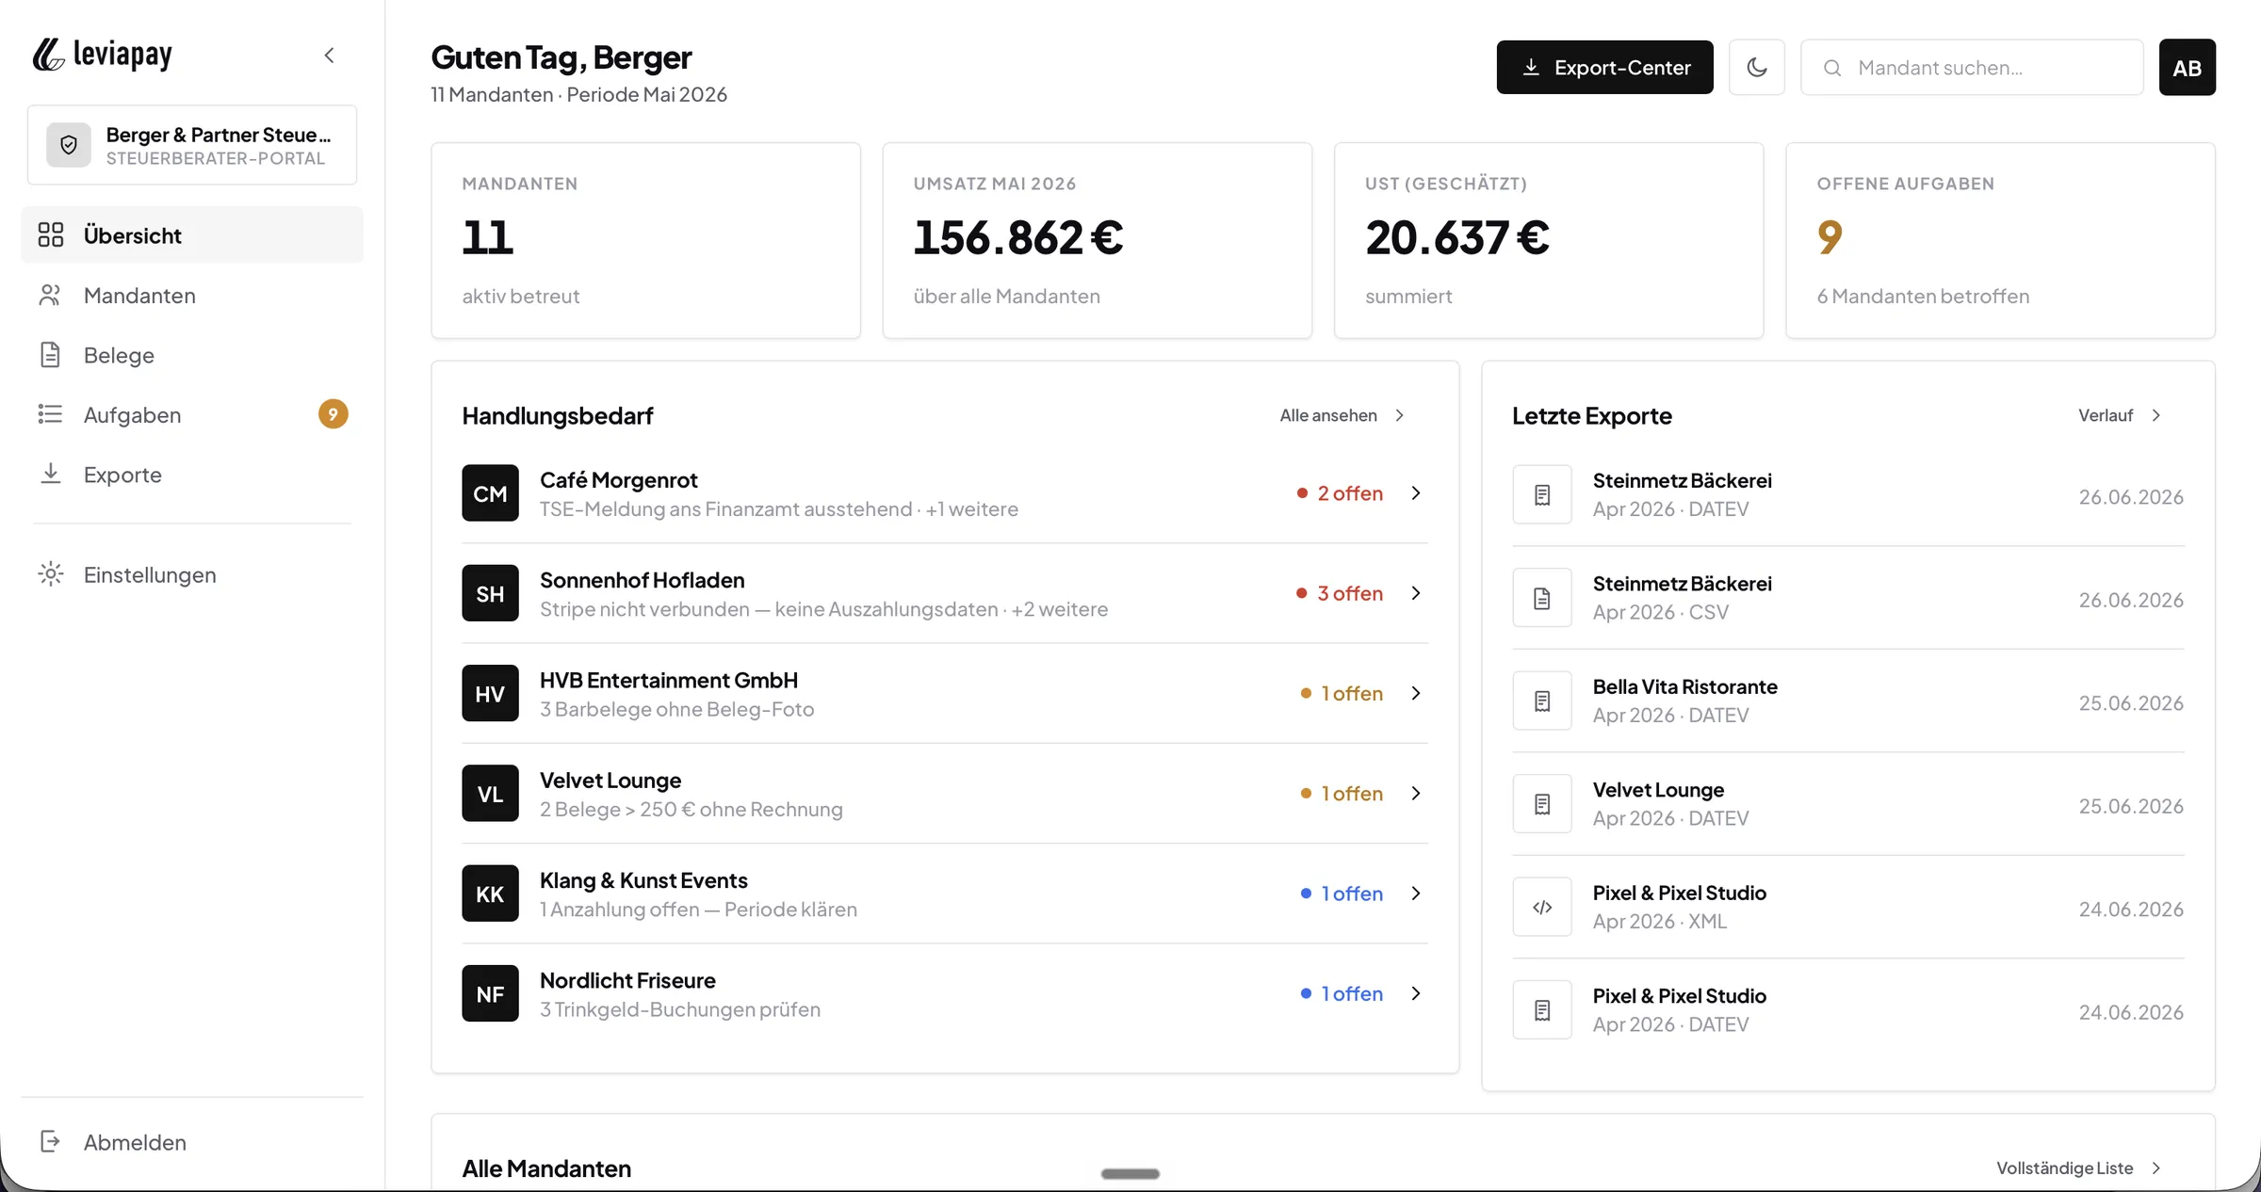This screenshot has width=2261, height=1192.
Task: Click the 20.637 € USt value
Action: point(1456,237)
